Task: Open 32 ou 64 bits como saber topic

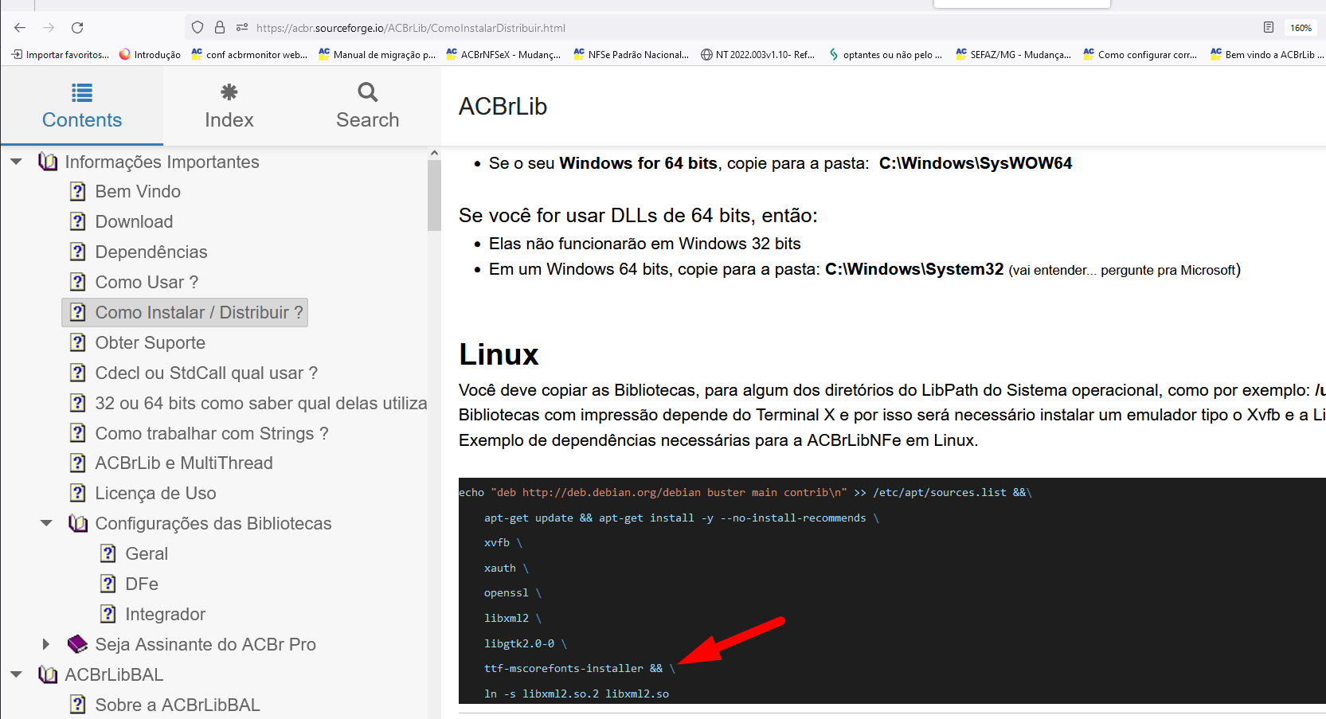Action: pyautogui.click(x=248, y=403)
